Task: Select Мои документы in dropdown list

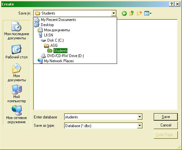Action: (75, 30)
